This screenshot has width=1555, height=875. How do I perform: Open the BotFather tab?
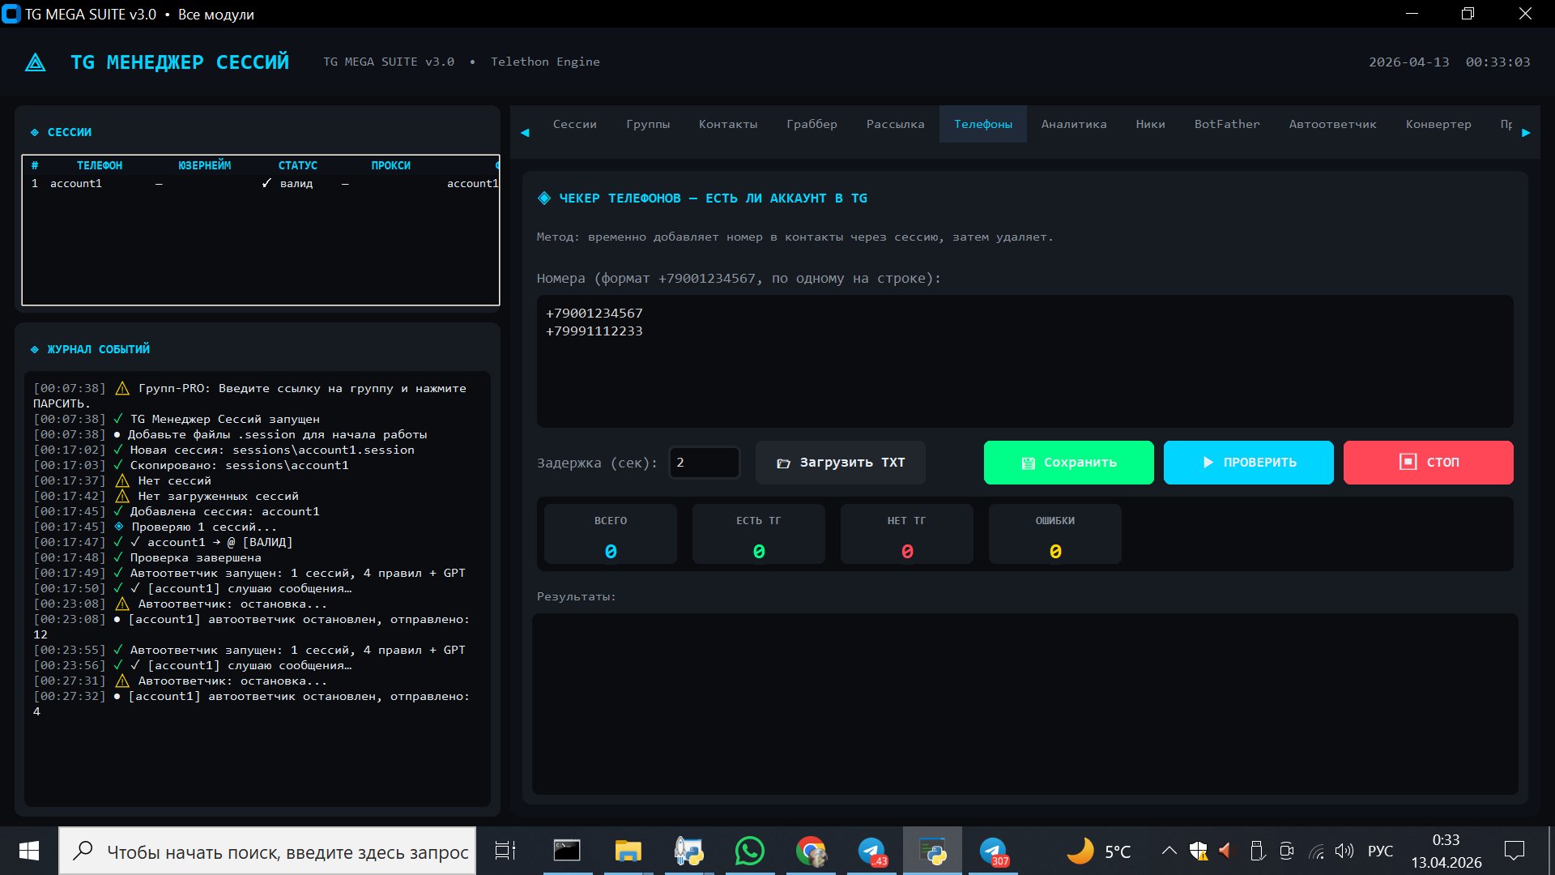tap(1226, 124)
